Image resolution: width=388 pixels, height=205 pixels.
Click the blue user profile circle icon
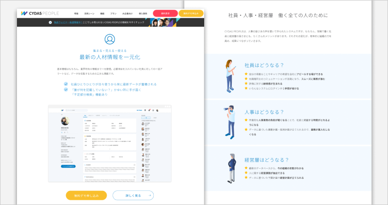[110, 39]
